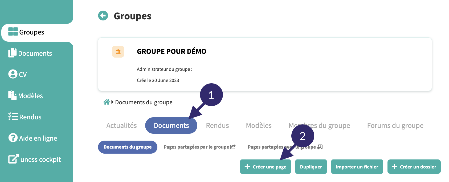
Task: Click the orange institution group icon
Action: [x=118, y=51]
